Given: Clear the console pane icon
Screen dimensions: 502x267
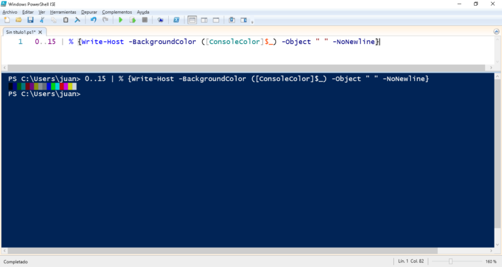Looking at the screenshot, I should pos(77,20).
